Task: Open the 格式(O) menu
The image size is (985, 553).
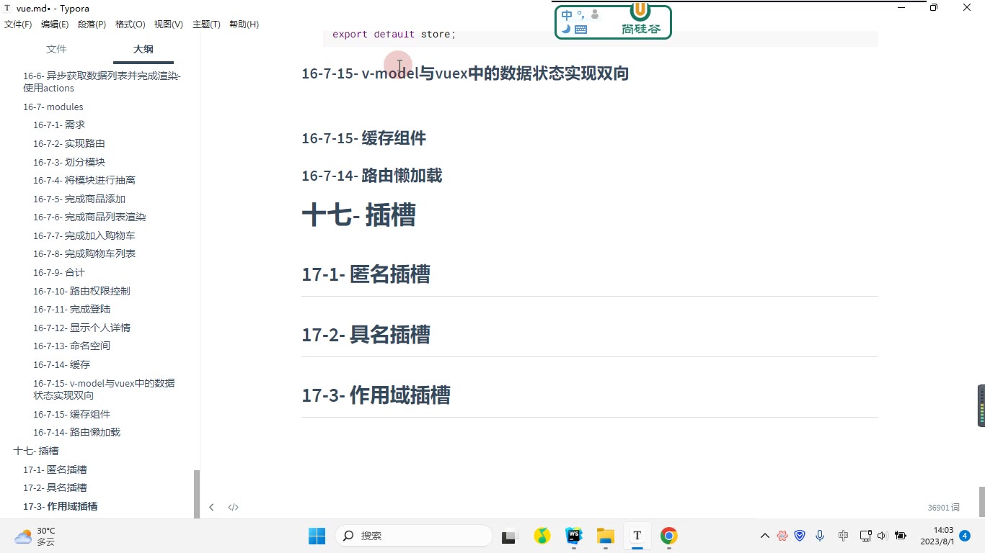Action: tap(131, 24)
